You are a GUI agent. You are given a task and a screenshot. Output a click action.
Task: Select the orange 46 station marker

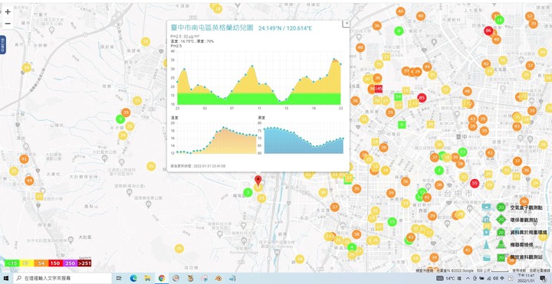[x=524, y=202]
